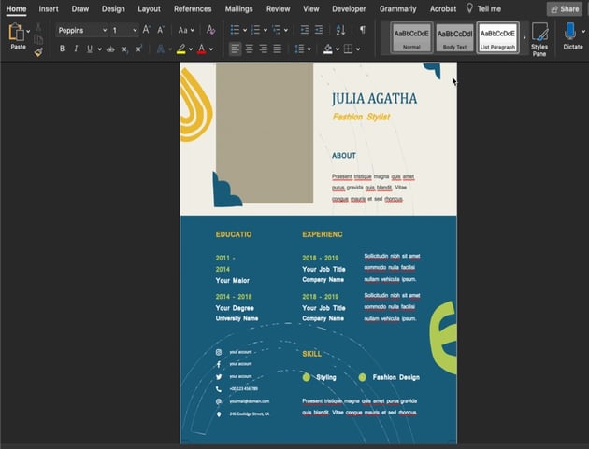The height and width of the screenshot is (449, 589).
Task: Switch to the Insert tab
Action: point(49,8)
